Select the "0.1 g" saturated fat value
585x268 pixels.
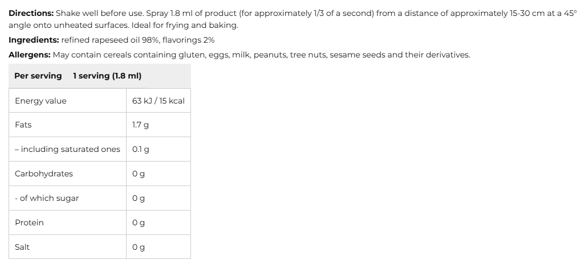pyautogui.click(x=140, y=149)
